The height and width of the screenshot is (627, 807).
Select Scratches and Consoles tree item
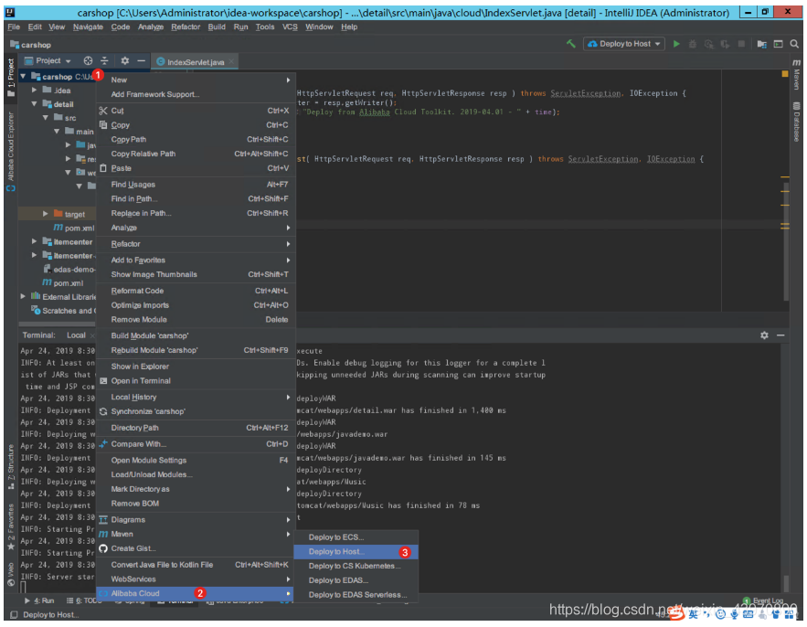[62, 311]
